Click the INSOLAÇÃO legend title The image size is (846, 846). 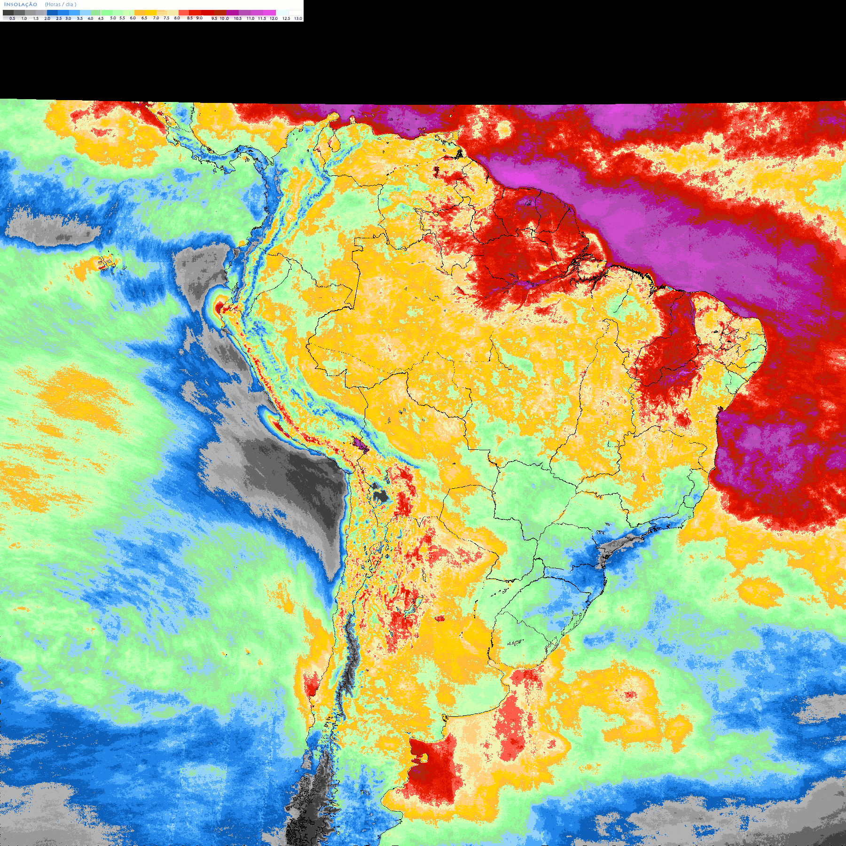21,4
